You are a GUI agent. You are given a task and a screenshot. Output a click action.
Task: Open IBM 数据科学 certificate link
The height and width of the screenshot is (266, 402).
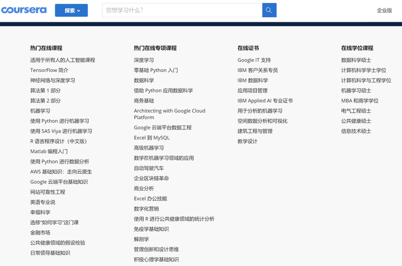253,80
